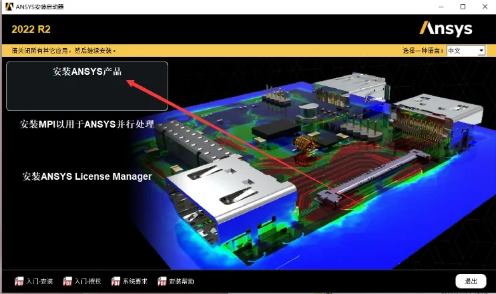Maximize the ANSYS installer window
This screenshot has width=496, height=294.
463,7
